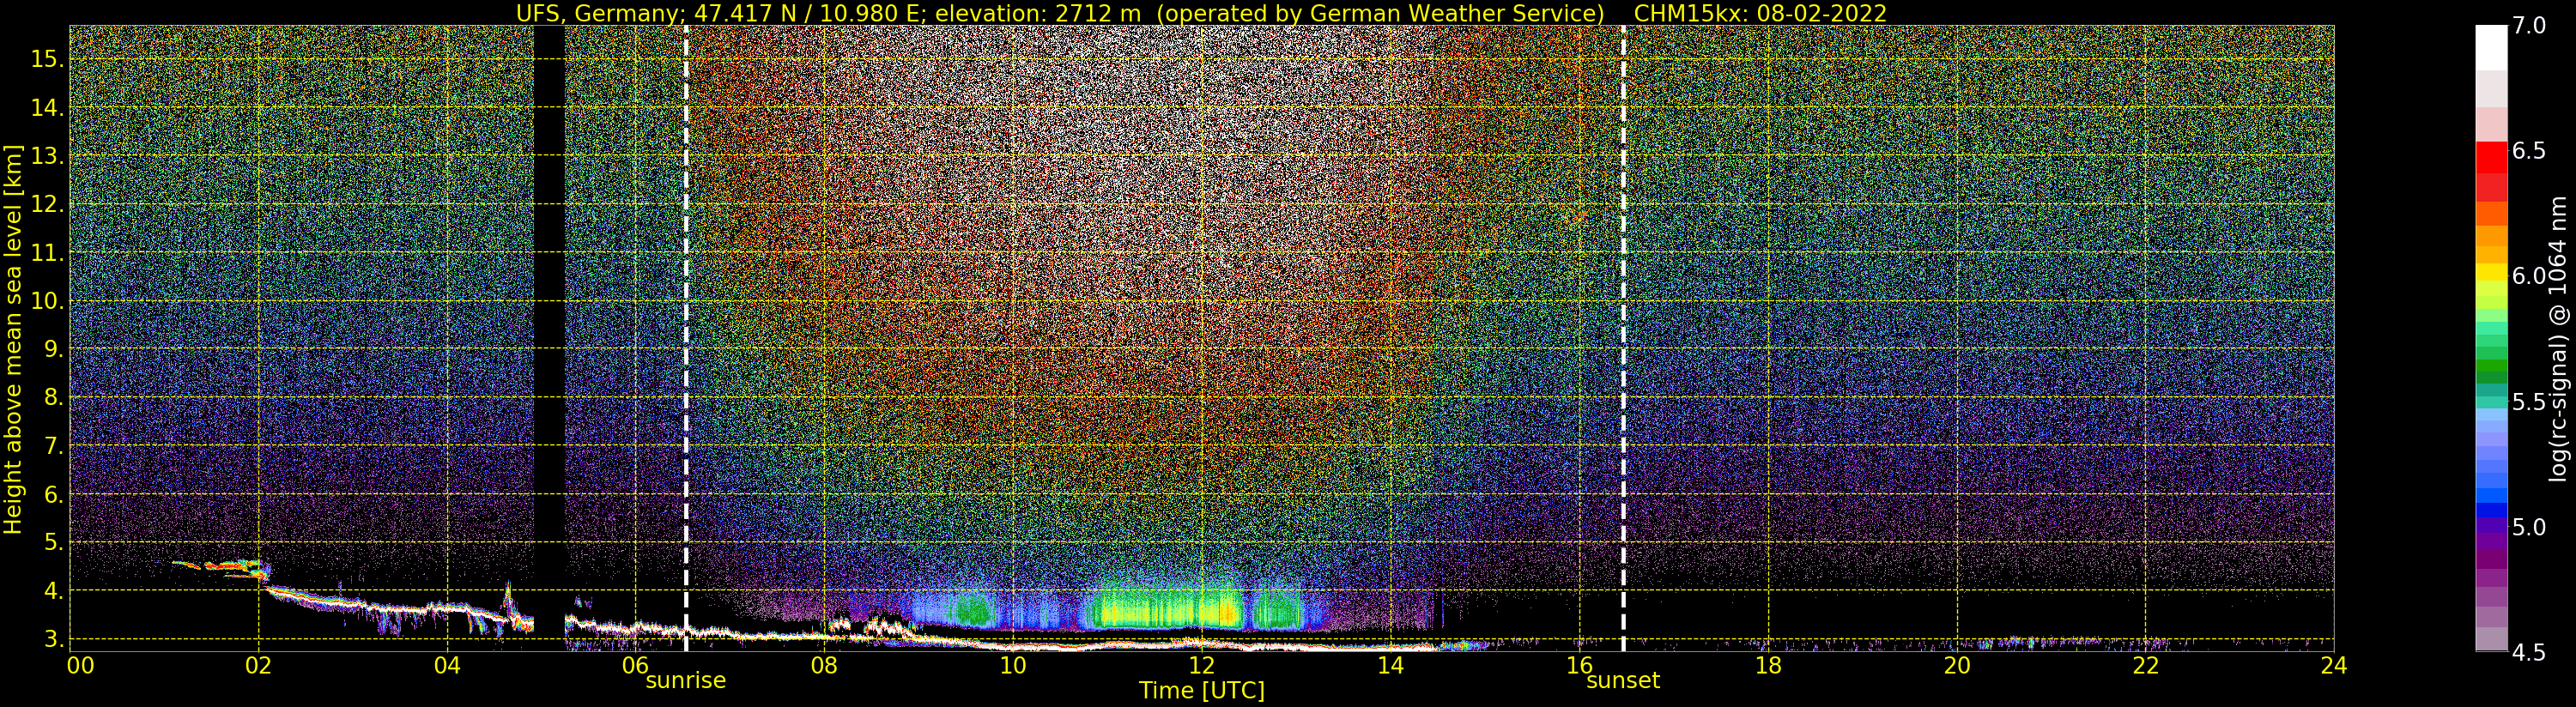Image resolution: width=2576 pixels, height=707 pixels.
Task: Click the time axis tick label '22'
Action: [2145, 665]
